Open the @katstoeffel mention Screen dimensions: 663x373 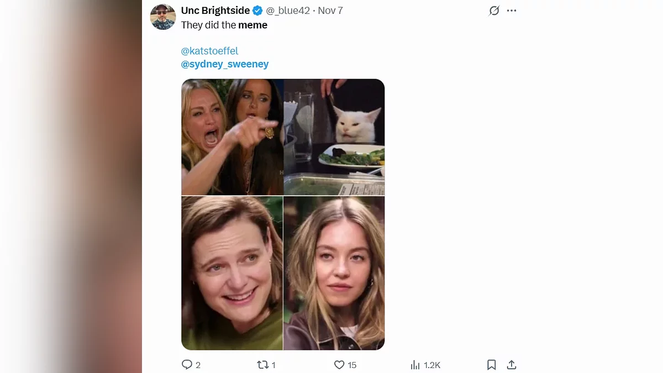tap(209, 51)
